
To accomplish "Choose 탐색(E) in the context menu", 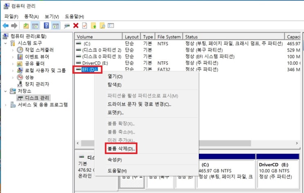I will tap(114, 85).
